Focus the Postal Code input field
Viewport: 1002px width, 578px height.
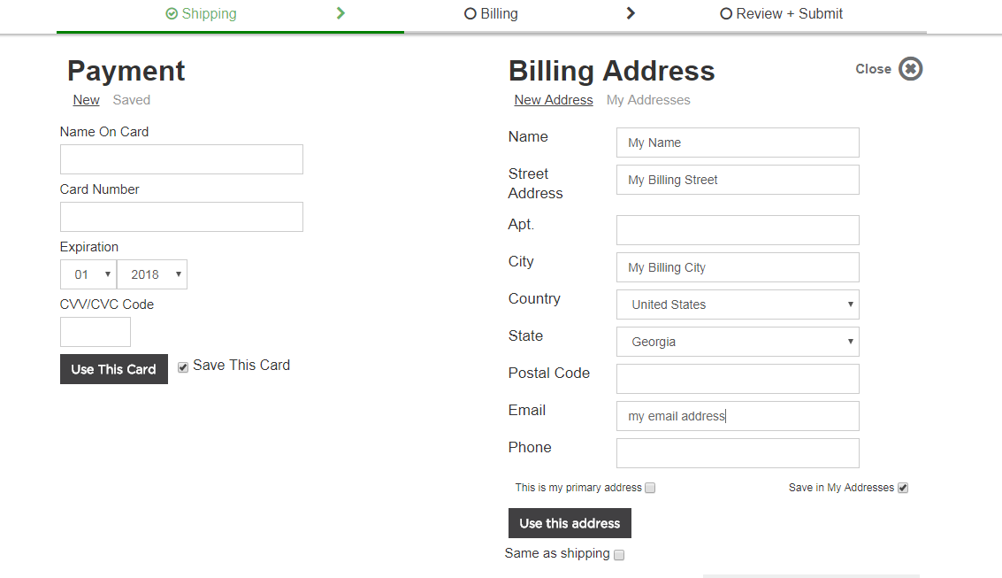point(738,379)
